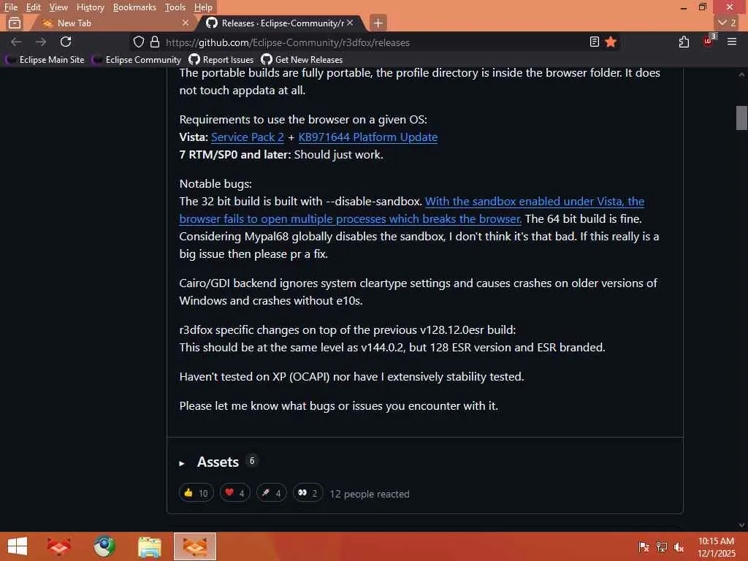Click the '12 people reacted' text

point(369,494)
